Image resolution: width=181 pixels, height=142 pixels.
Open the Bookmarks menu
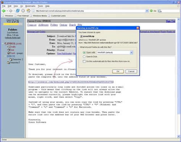coord(30,6)
